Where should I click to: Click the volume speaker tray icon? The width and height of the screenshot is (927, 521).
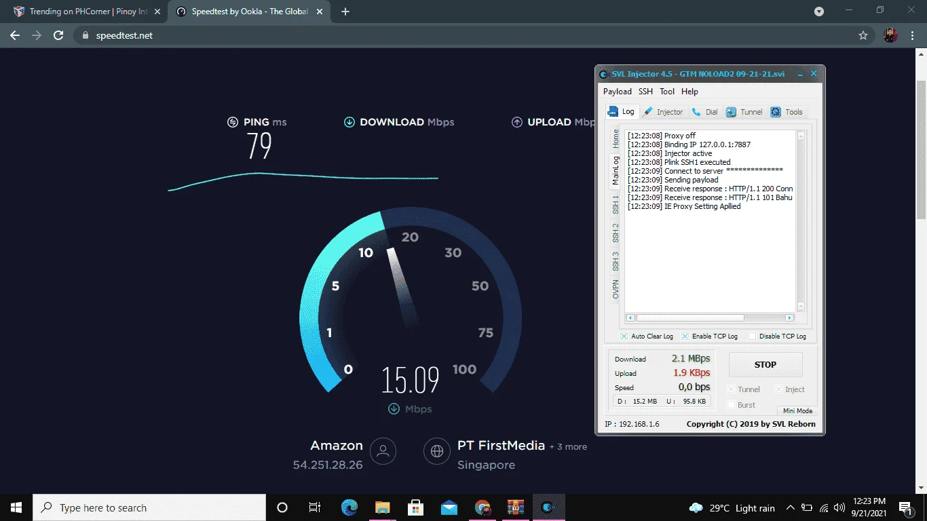(839, 507)
